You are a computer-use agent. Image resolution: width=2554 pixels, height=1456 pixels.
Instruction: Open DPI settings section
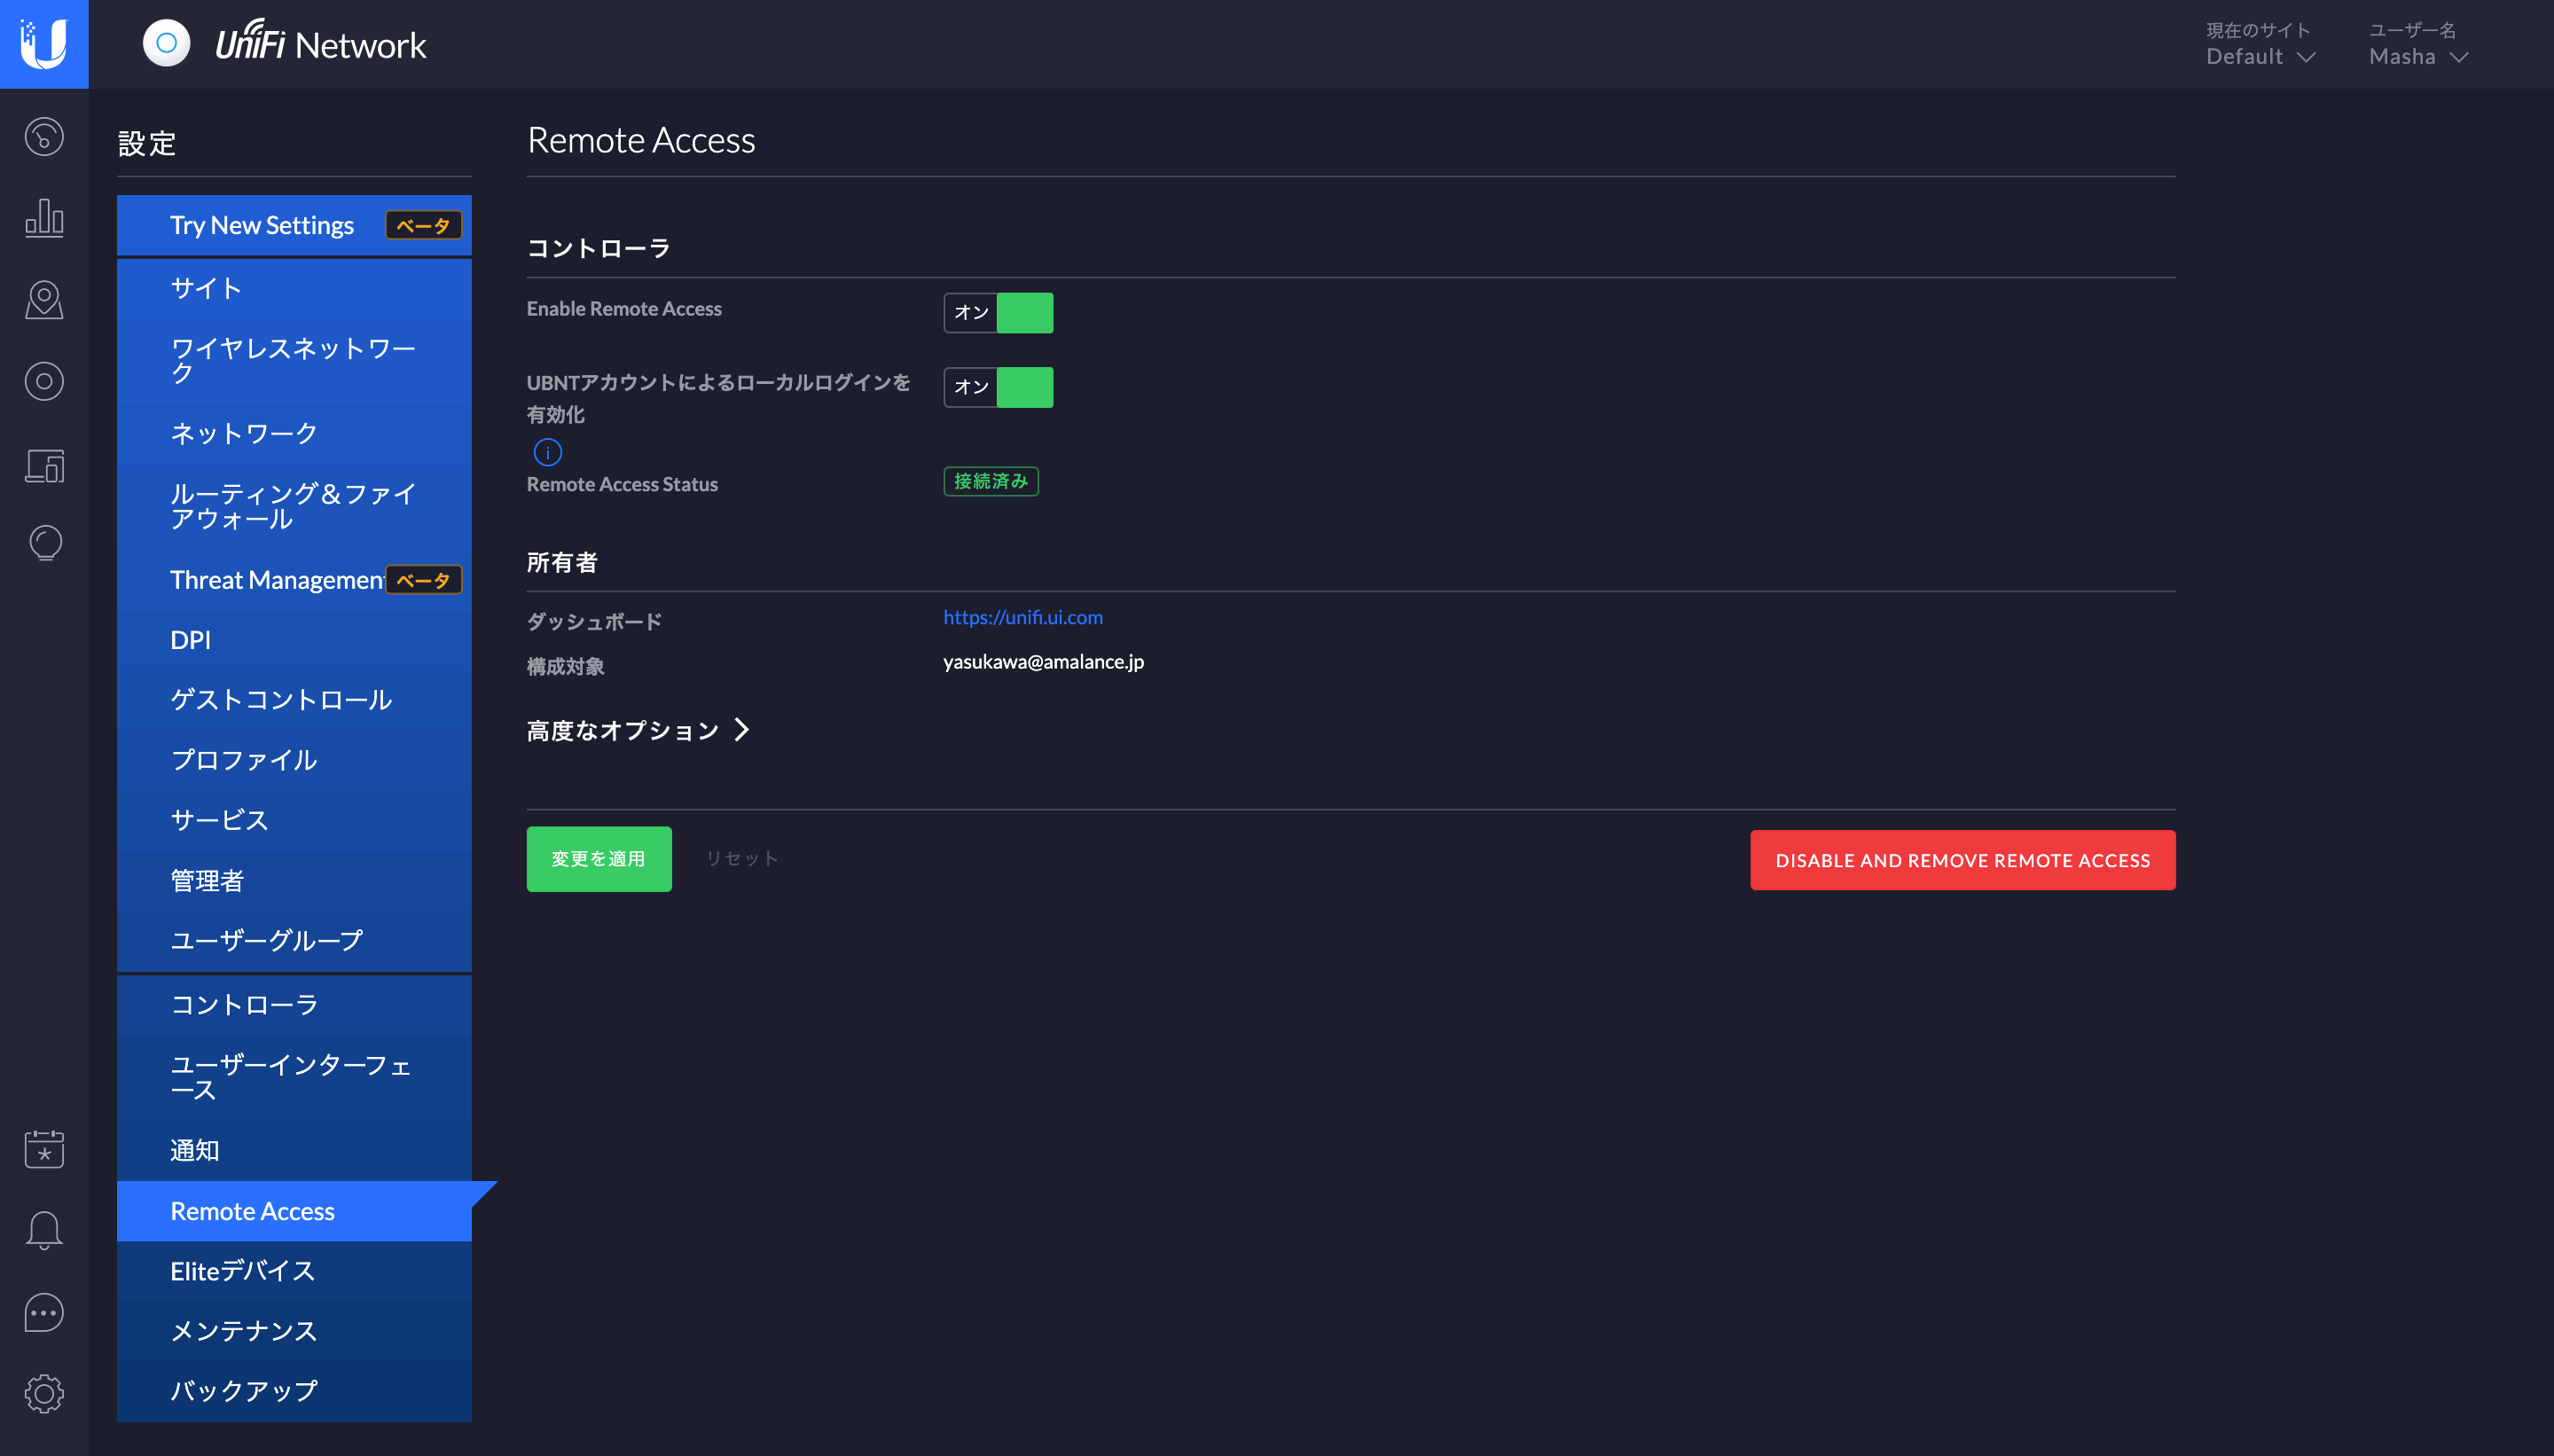(x=294, y=640)
